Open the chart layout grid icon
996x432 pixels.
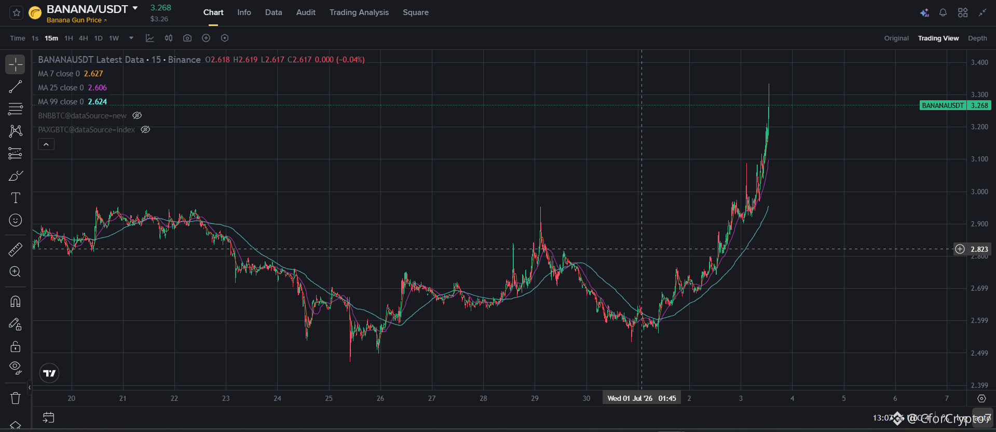coord(963,12)
